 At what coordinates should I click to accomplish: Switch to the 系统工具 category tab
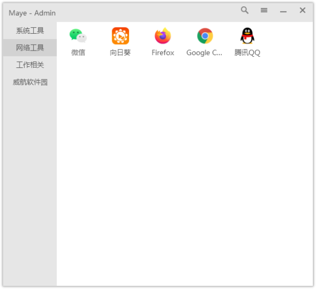tap(30, 31)
